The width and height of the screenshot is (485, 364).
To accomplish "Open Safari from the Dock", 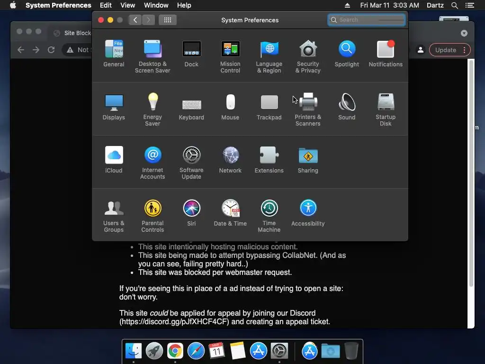I will 196,351.
